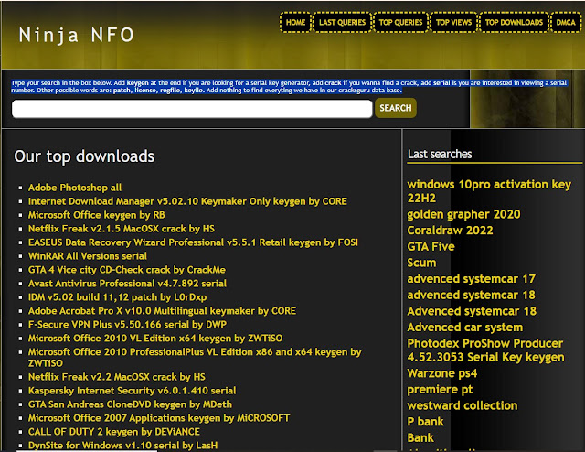Open Adobe Photoshop all link
The width and height of the screenshot is (585, 452).
pyautogui.click(x=75, y=188)
